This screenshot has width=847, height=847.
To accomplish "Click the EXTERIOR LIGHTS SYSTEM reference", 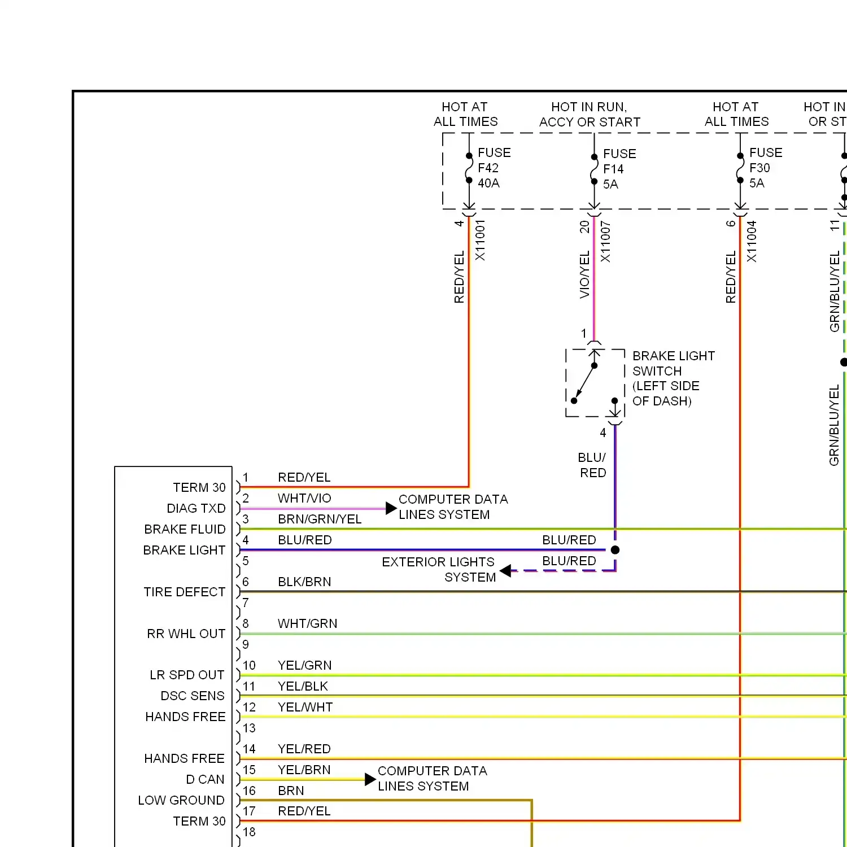I will pyautogui.click(x=439, y=570).
